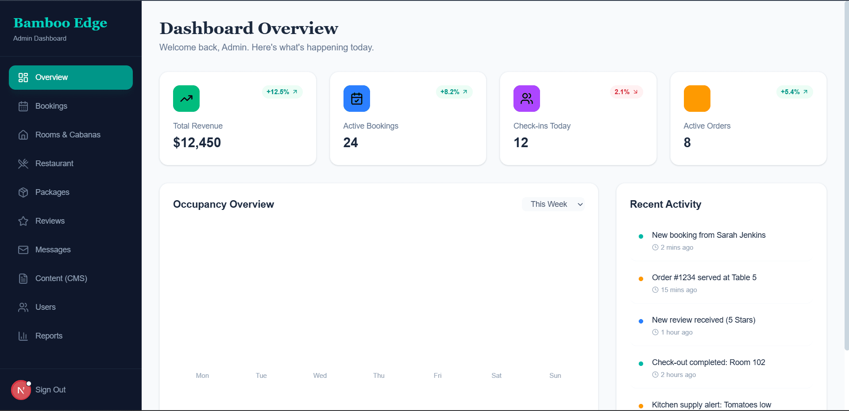
Task: Open Restaurant via the utensils icon
Action: (23, 164)
